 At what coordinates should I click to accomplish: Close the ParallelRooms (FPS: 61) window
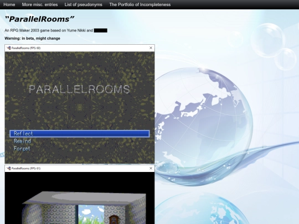coord(151,168)
